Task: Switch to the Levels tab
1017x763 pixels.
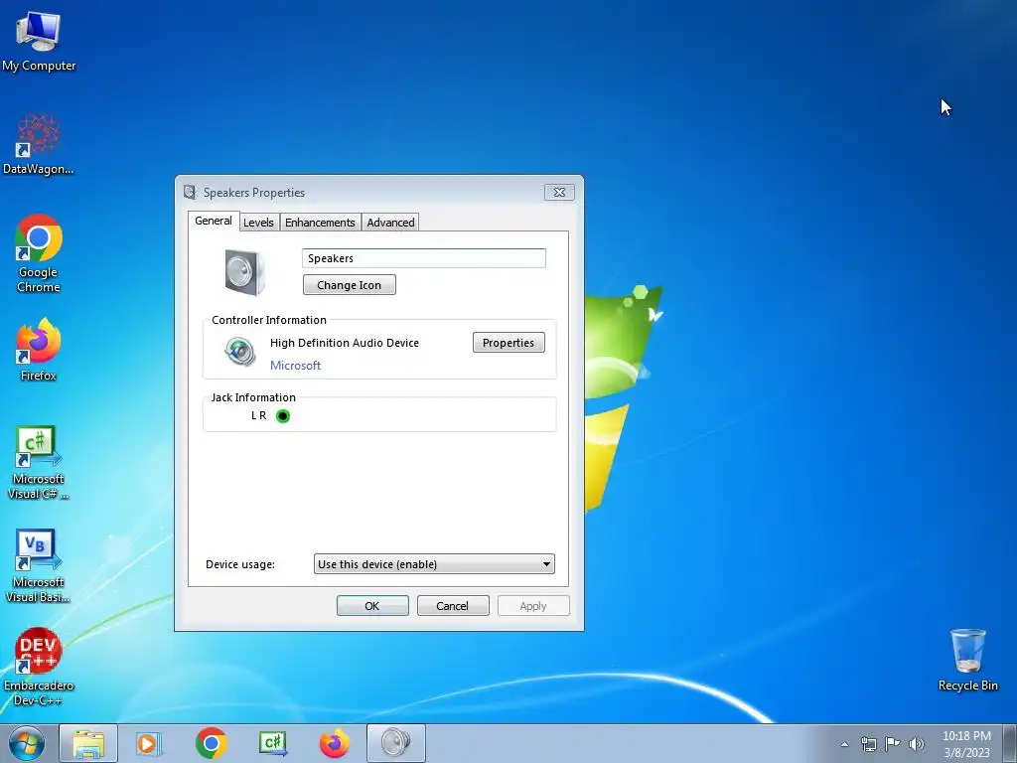Action: point(258,222)
